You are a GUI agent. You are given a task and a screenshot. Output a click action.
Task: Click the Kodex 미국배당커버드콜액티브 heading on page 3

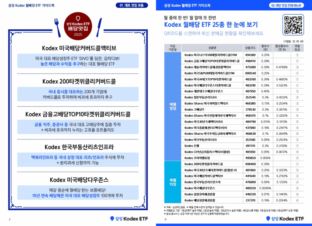79,48
